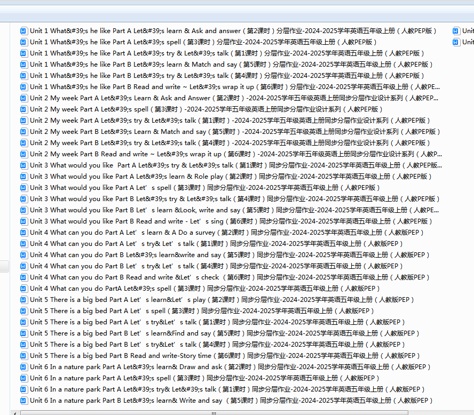Click file name Unit 1 Part A try & talk 第1课时
This screenshot has width=474, height=415.
pyautogui.click(x=227, y=53)
